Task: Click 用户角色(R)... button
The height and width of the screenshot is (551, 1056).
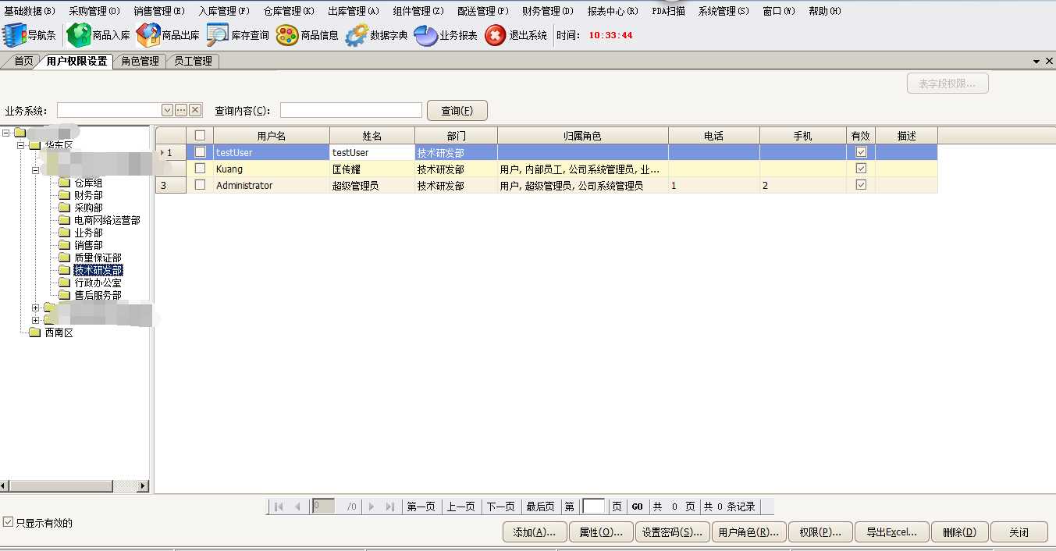Action: tap(749, 532)
